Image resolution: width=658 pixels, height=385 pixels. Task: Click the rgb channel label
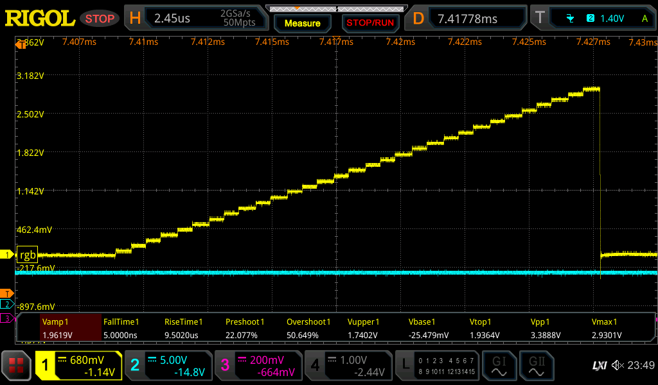[27, 255]
